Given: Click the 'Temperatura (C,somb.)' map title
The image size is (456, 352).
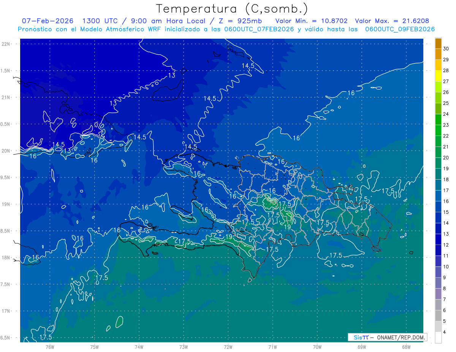Looking at the screenshot, I should coord(232,8).
